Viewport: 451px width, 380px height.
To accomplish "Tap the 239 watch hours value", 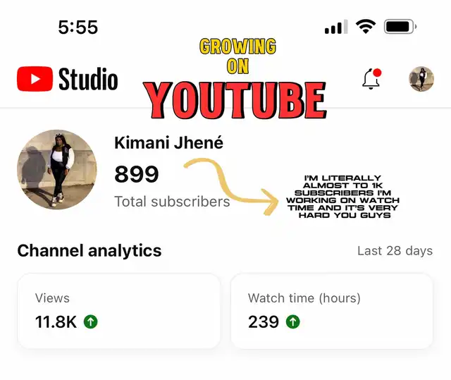I will click(264, 321).
